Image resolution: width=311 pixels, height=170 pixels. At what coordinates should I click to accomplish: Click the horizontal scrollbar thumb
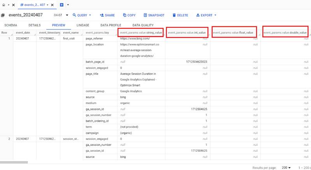14,162
